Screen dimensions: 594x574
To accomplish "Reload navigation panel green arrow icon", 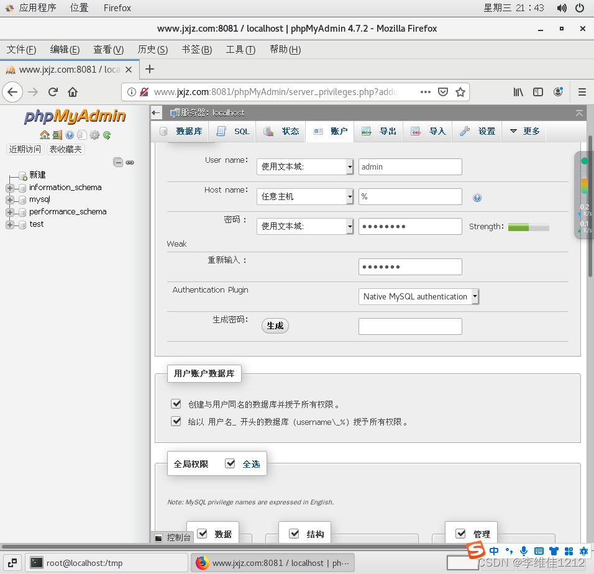I will [x=107, y=135].
